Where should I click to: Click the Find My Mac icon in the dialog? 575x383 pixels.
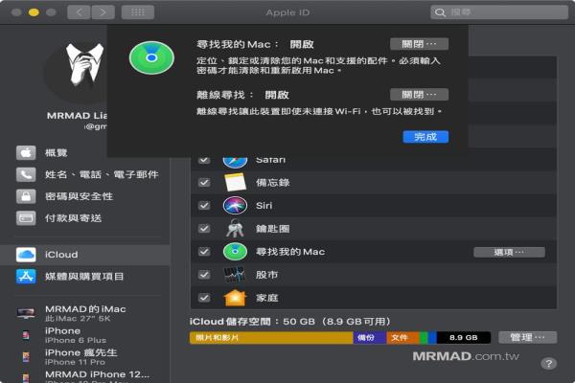pos(151,57)
